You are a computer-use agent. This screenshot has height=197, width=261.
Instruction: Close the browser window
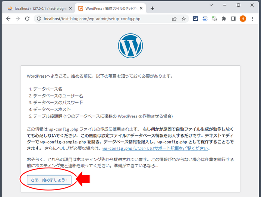click(252, 5)
